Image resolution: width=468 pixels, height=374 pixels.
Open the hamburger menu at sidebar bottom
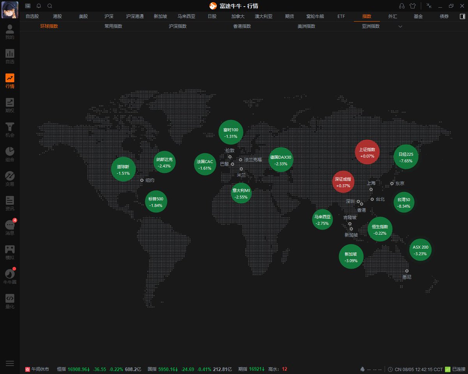click(10, 363)
